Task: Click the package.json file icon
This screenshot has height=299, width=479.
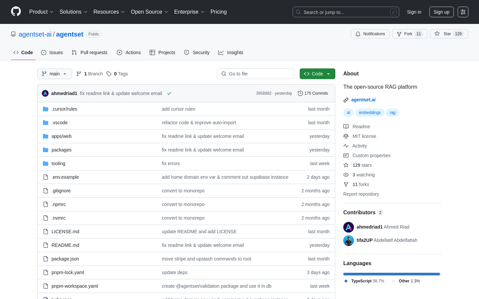Action: [x=46, y=259]
